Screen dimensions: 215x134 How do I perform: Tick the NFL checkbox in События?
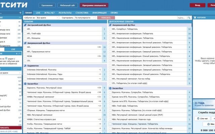coord(25,47)
